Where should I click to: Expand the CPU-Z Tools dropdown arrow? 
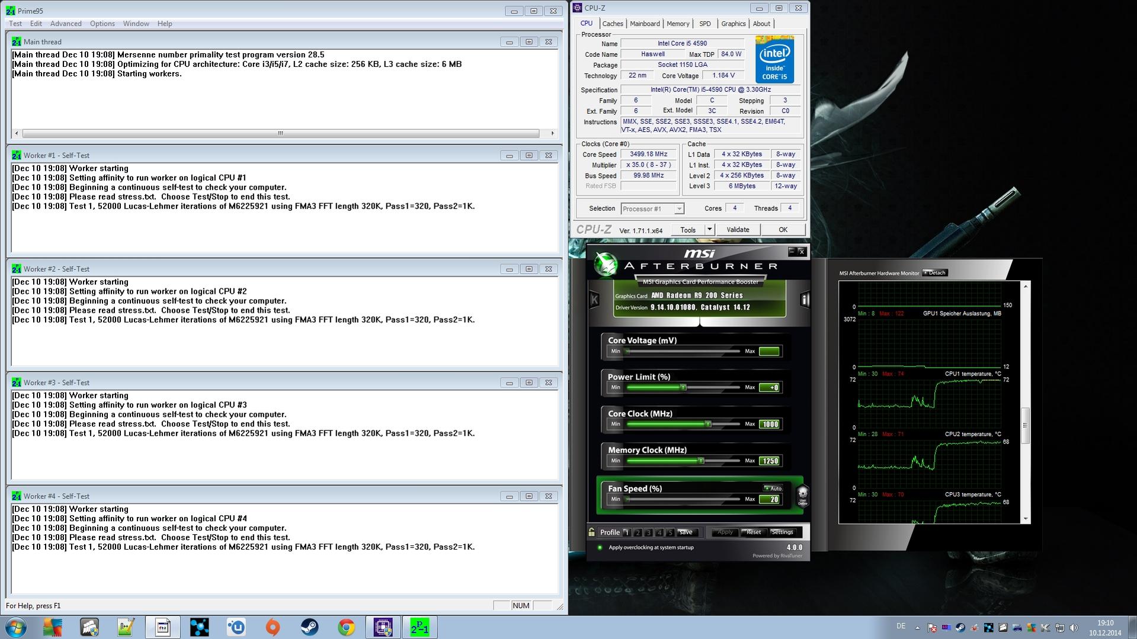[x=709, y=229]
